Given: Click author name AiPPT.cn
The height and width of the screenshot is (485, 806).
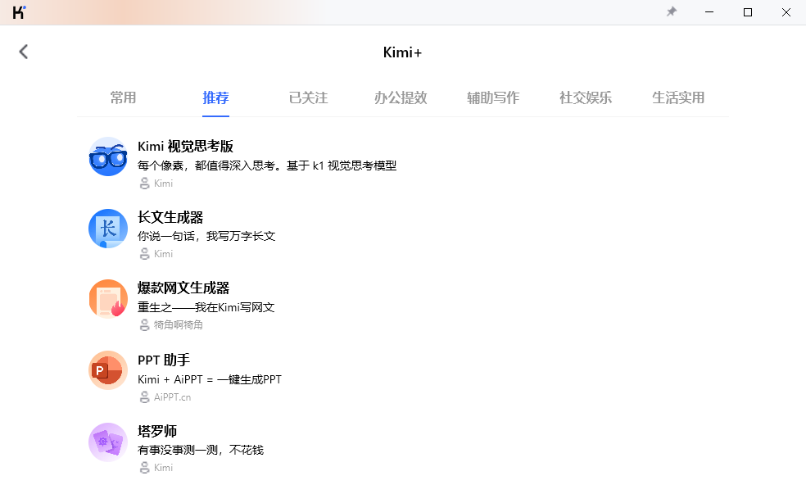Looking at the screenshot, I should tap(172, 397).
